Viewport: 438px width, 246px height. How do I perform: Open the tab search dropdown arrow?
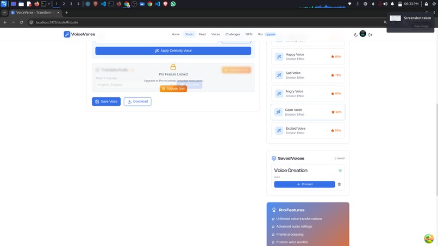coord(4,12)
